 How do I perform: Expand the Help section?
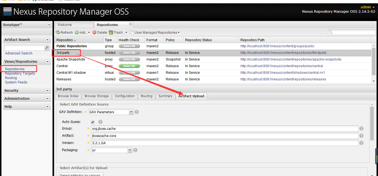click(x=47, y=107)
